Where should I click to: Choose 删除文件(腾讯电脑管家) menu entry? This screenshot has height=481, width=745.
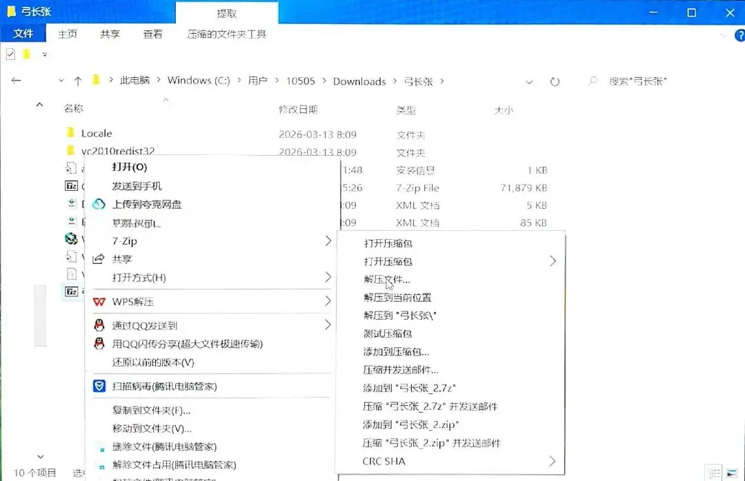point(164,447)
